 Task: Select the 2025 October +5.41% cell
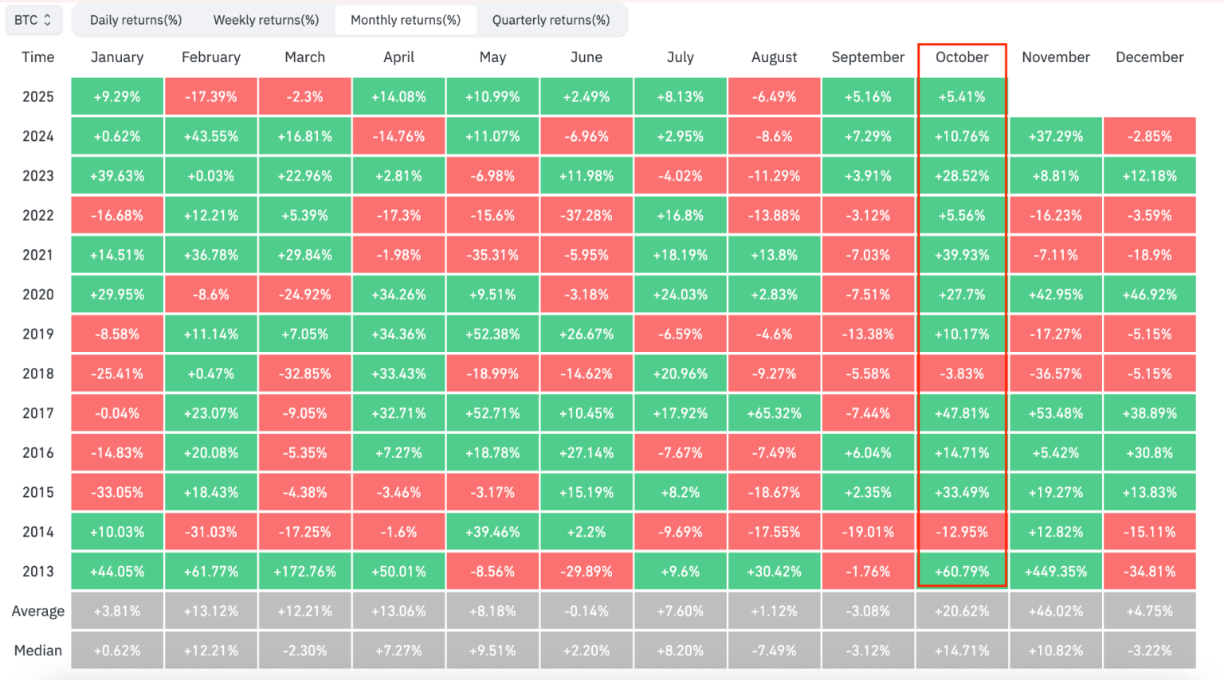click(962, 97)
